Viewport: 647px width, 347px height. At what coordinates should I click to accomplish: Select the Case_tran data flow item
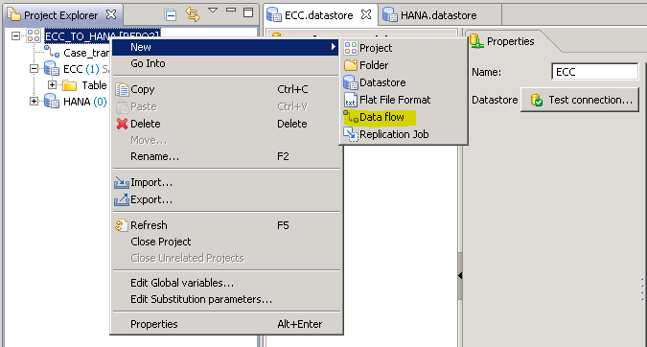click(86, 53)
